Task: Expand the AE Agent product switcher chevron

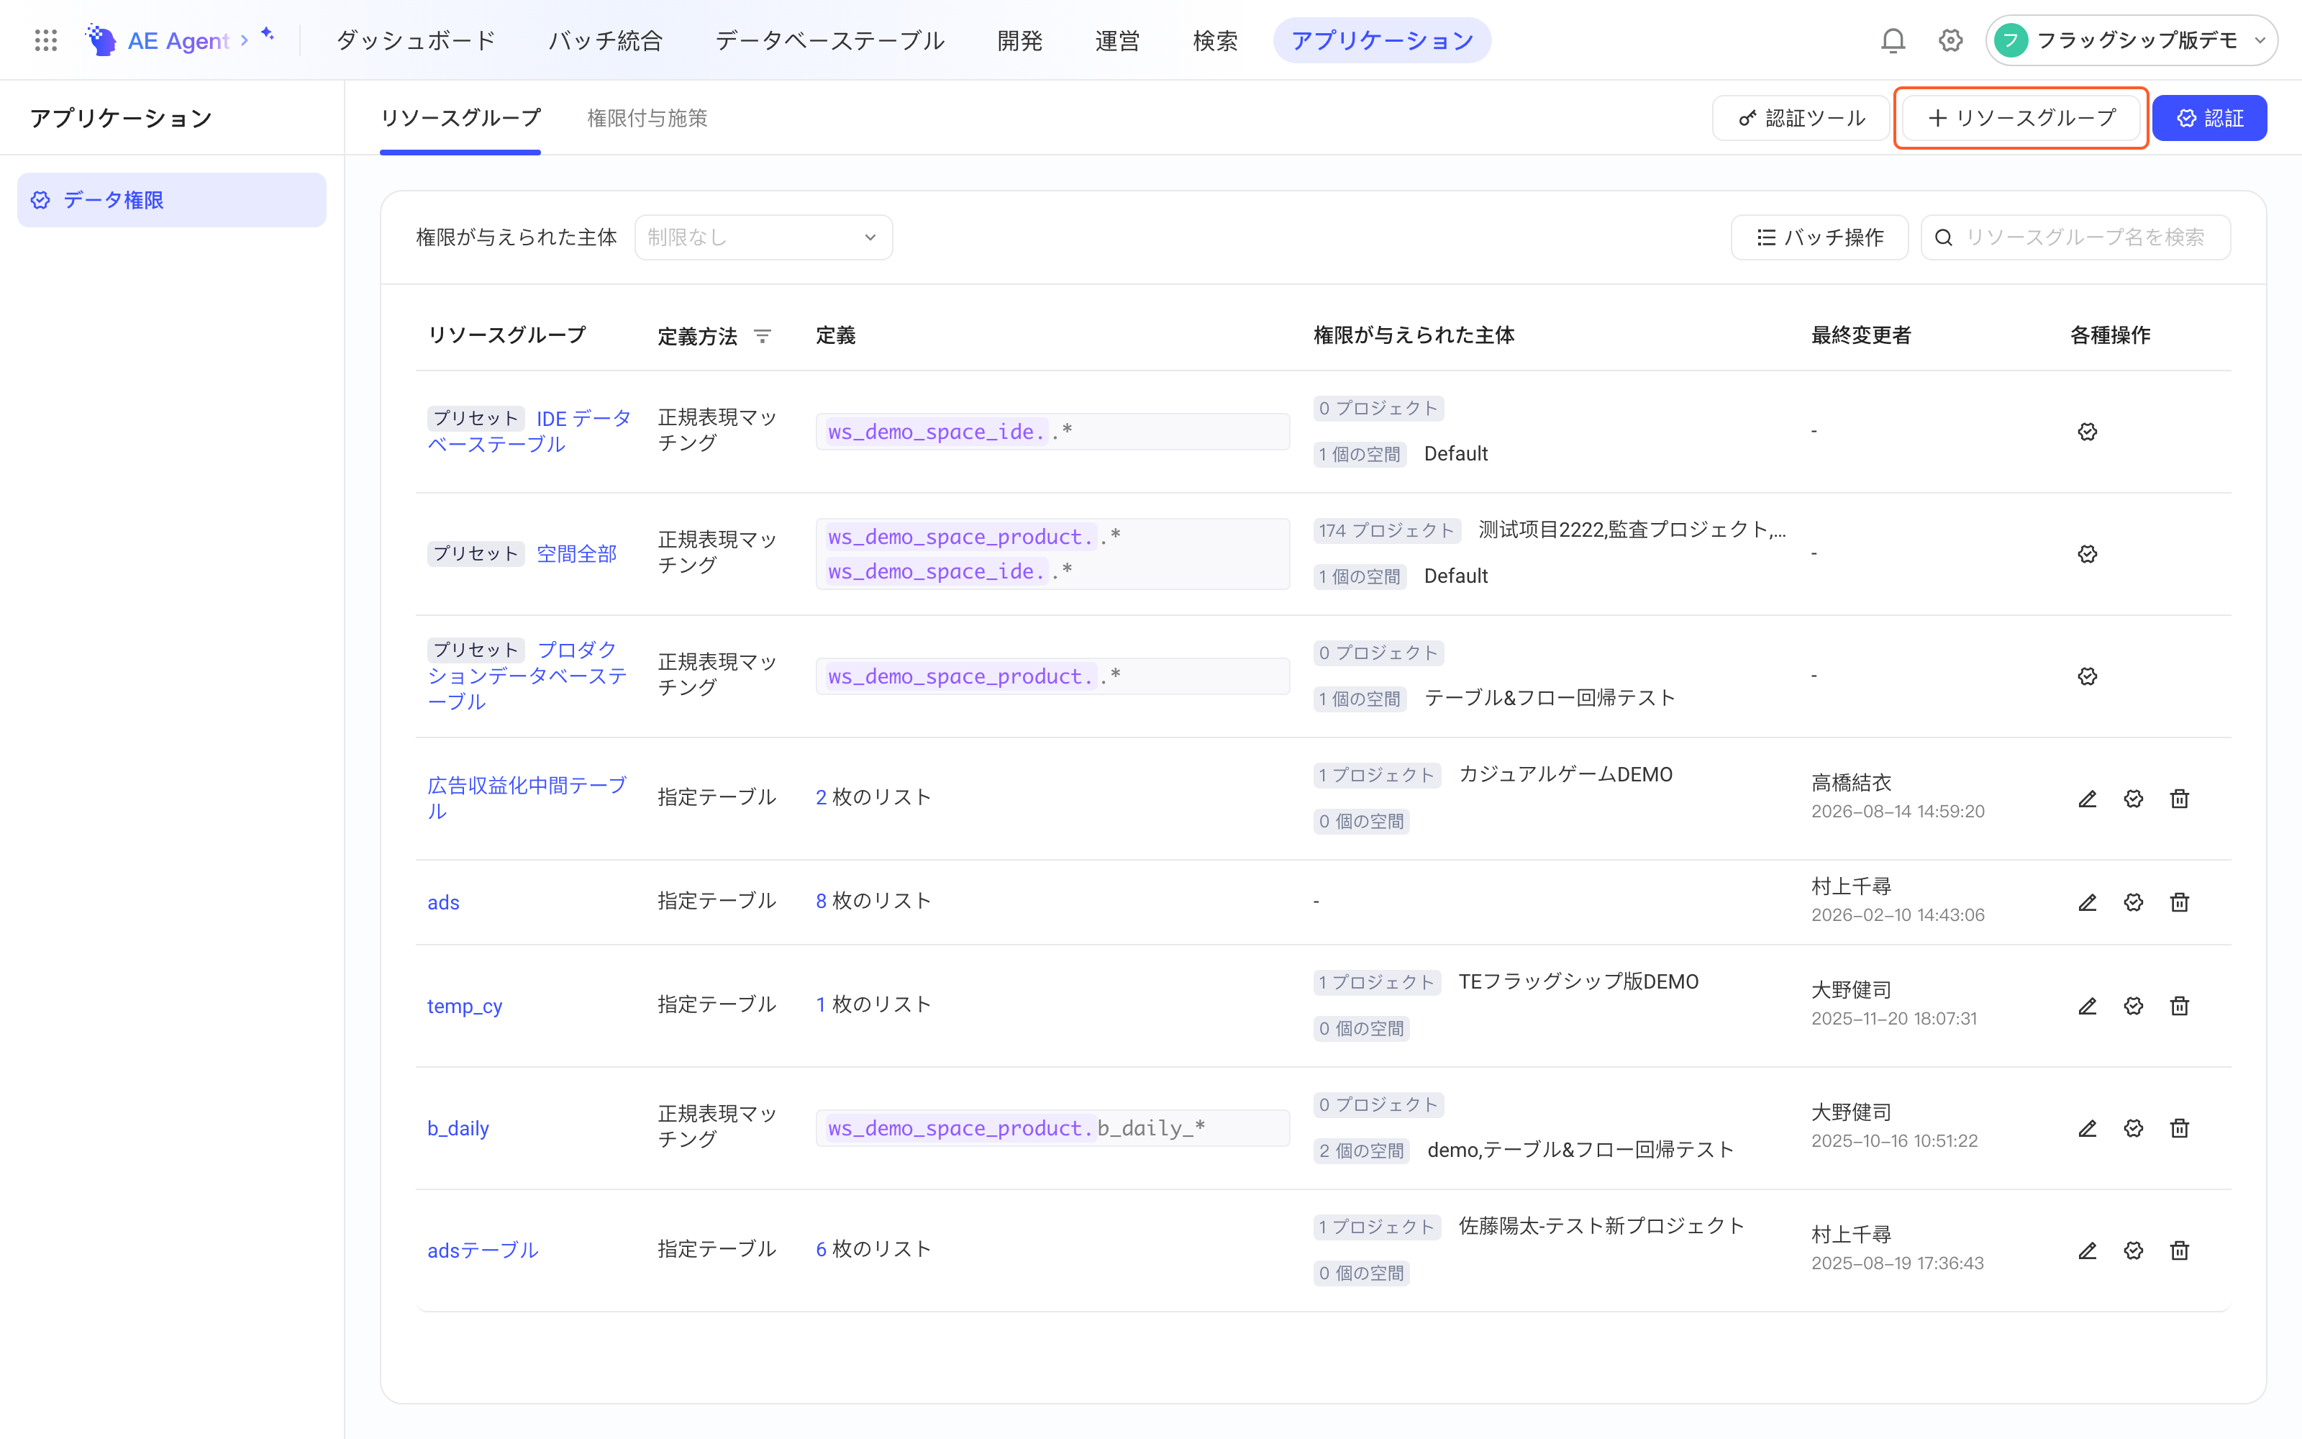Action: pos(245,40)
